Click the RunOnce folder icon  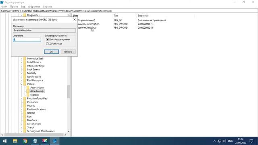pyautogui.click(x=25, y=120)
